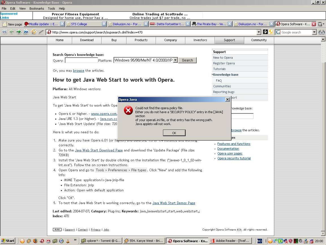This screenshot has height=245, width=326.
Task: Open the Contact footer link
Action: point(83,230)
